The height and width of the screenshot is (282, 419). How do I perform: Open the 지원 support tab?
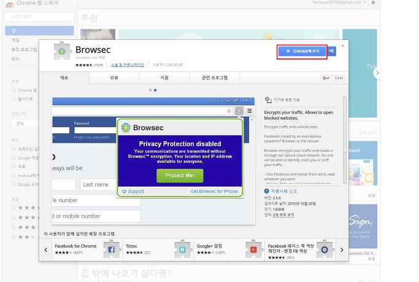pyautogui.click(x=164, y=78)
